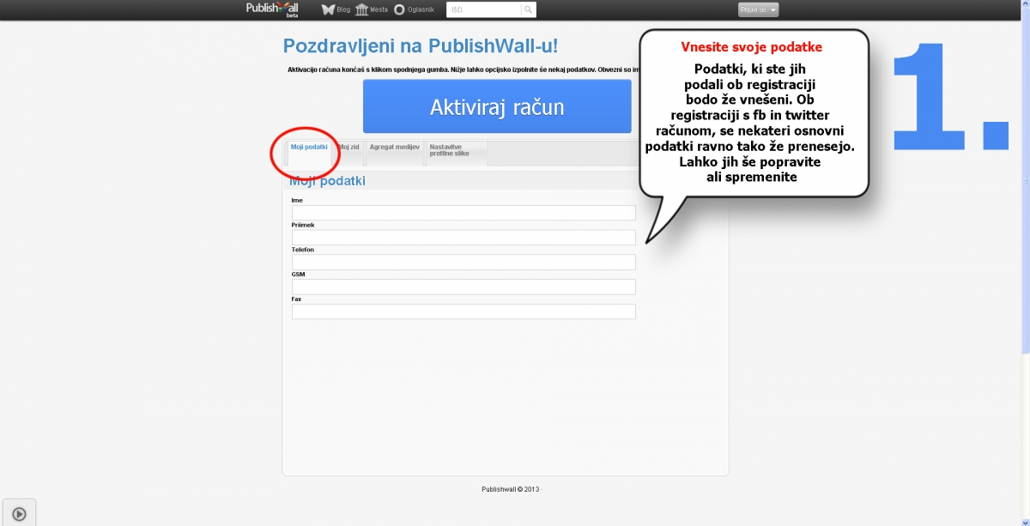Click the magnifier search icon
The height and width of the screenshot is (526, 1030).
529,10
